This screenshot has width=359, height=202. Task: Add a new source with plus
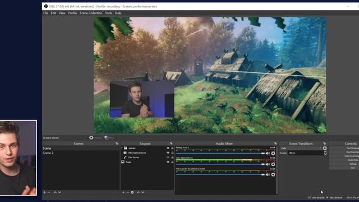coord(123,192)
